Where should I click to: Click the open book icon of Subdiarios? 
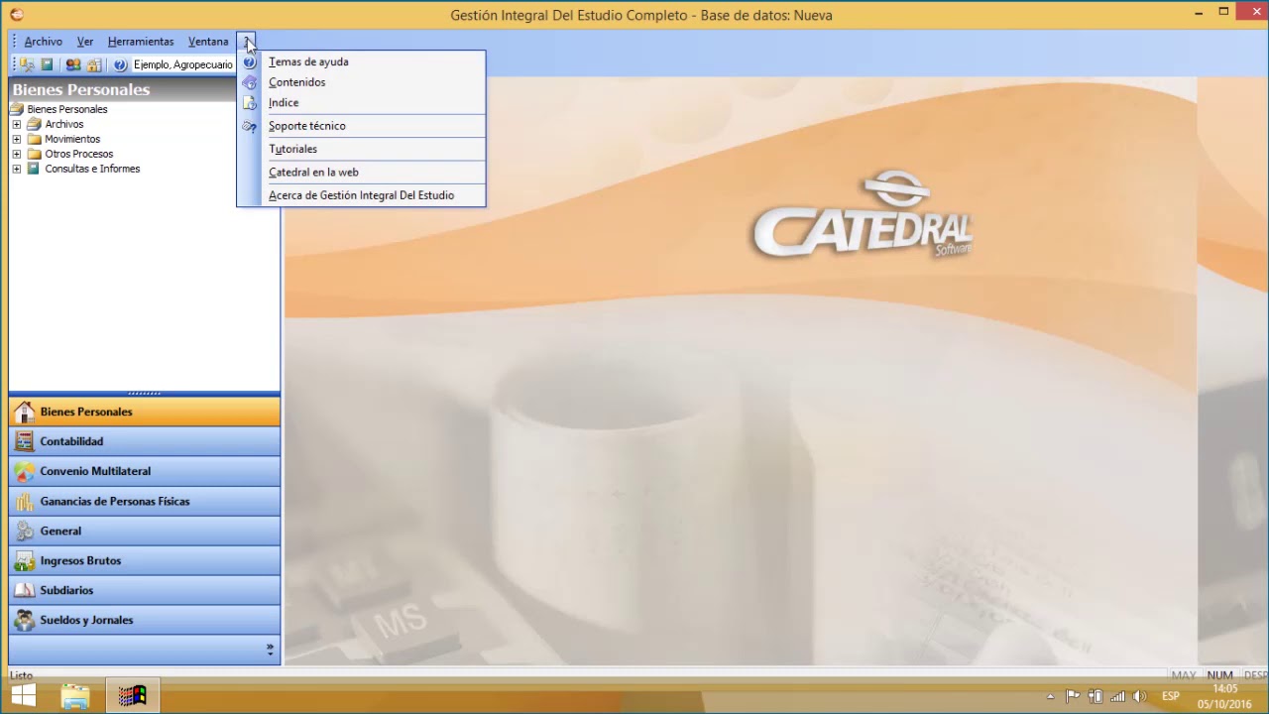pos(25,590)
